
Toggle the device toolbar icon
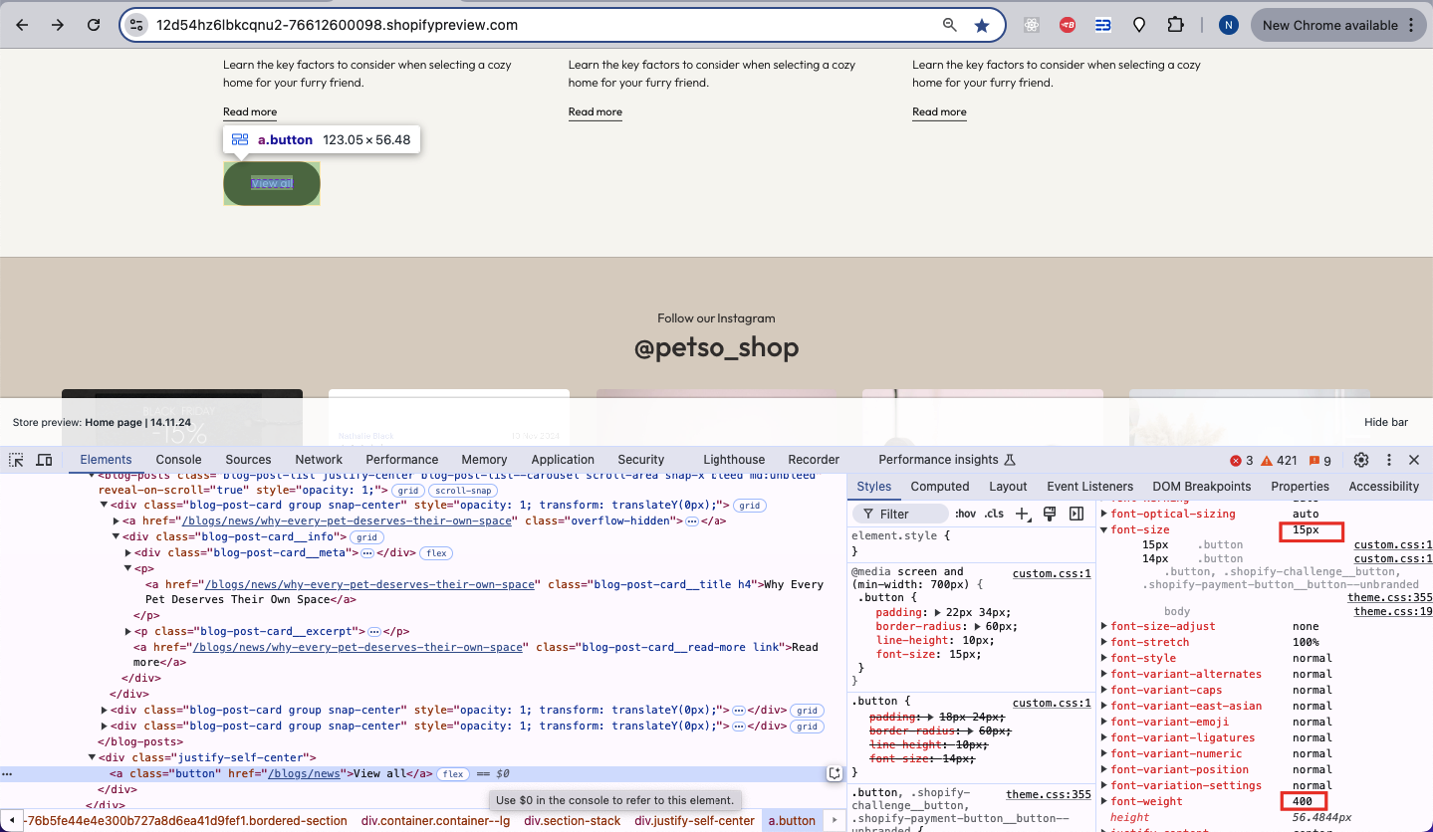click(x=44, y=460)
